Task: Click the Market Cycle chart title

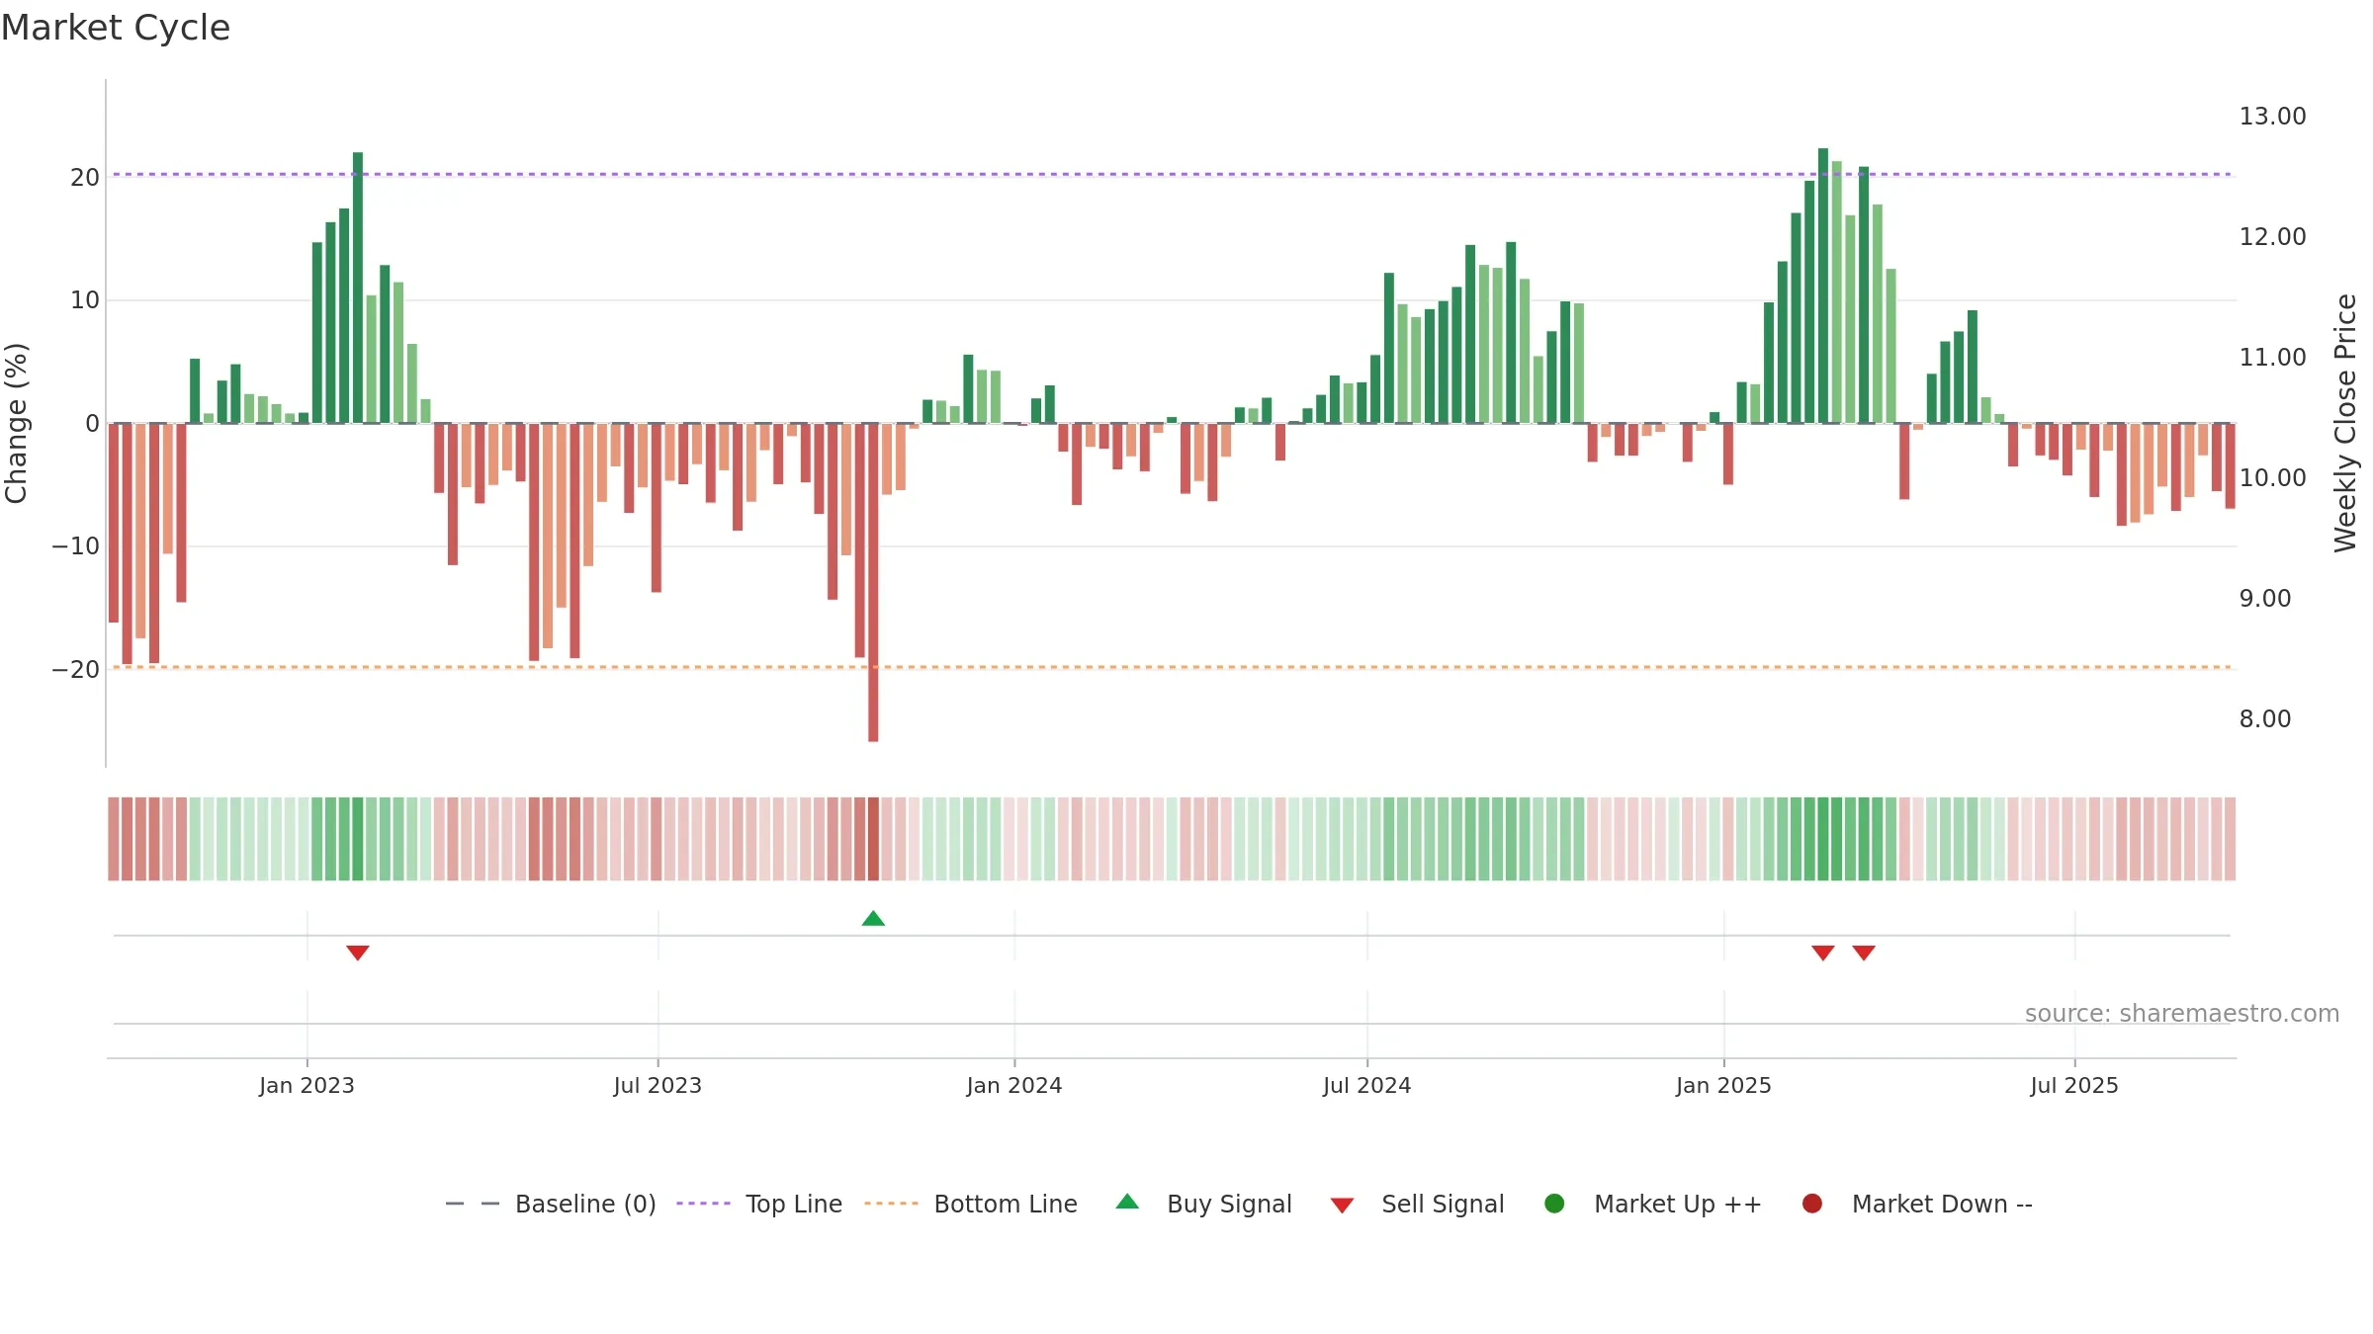Action: 116,28
